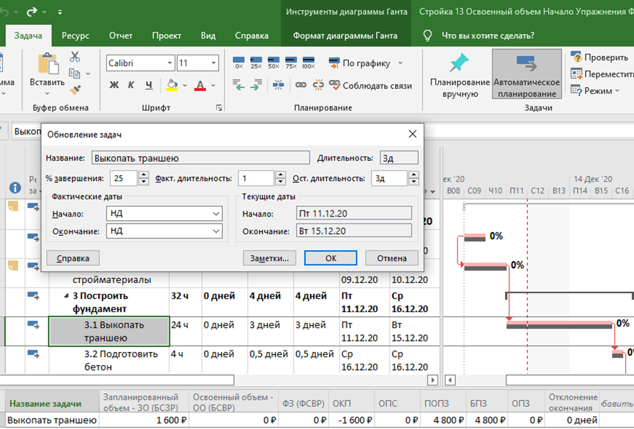Screen dimensions: 634x429
Task: Click the Redo arrow in the title bar
Action: pos(32,12)
